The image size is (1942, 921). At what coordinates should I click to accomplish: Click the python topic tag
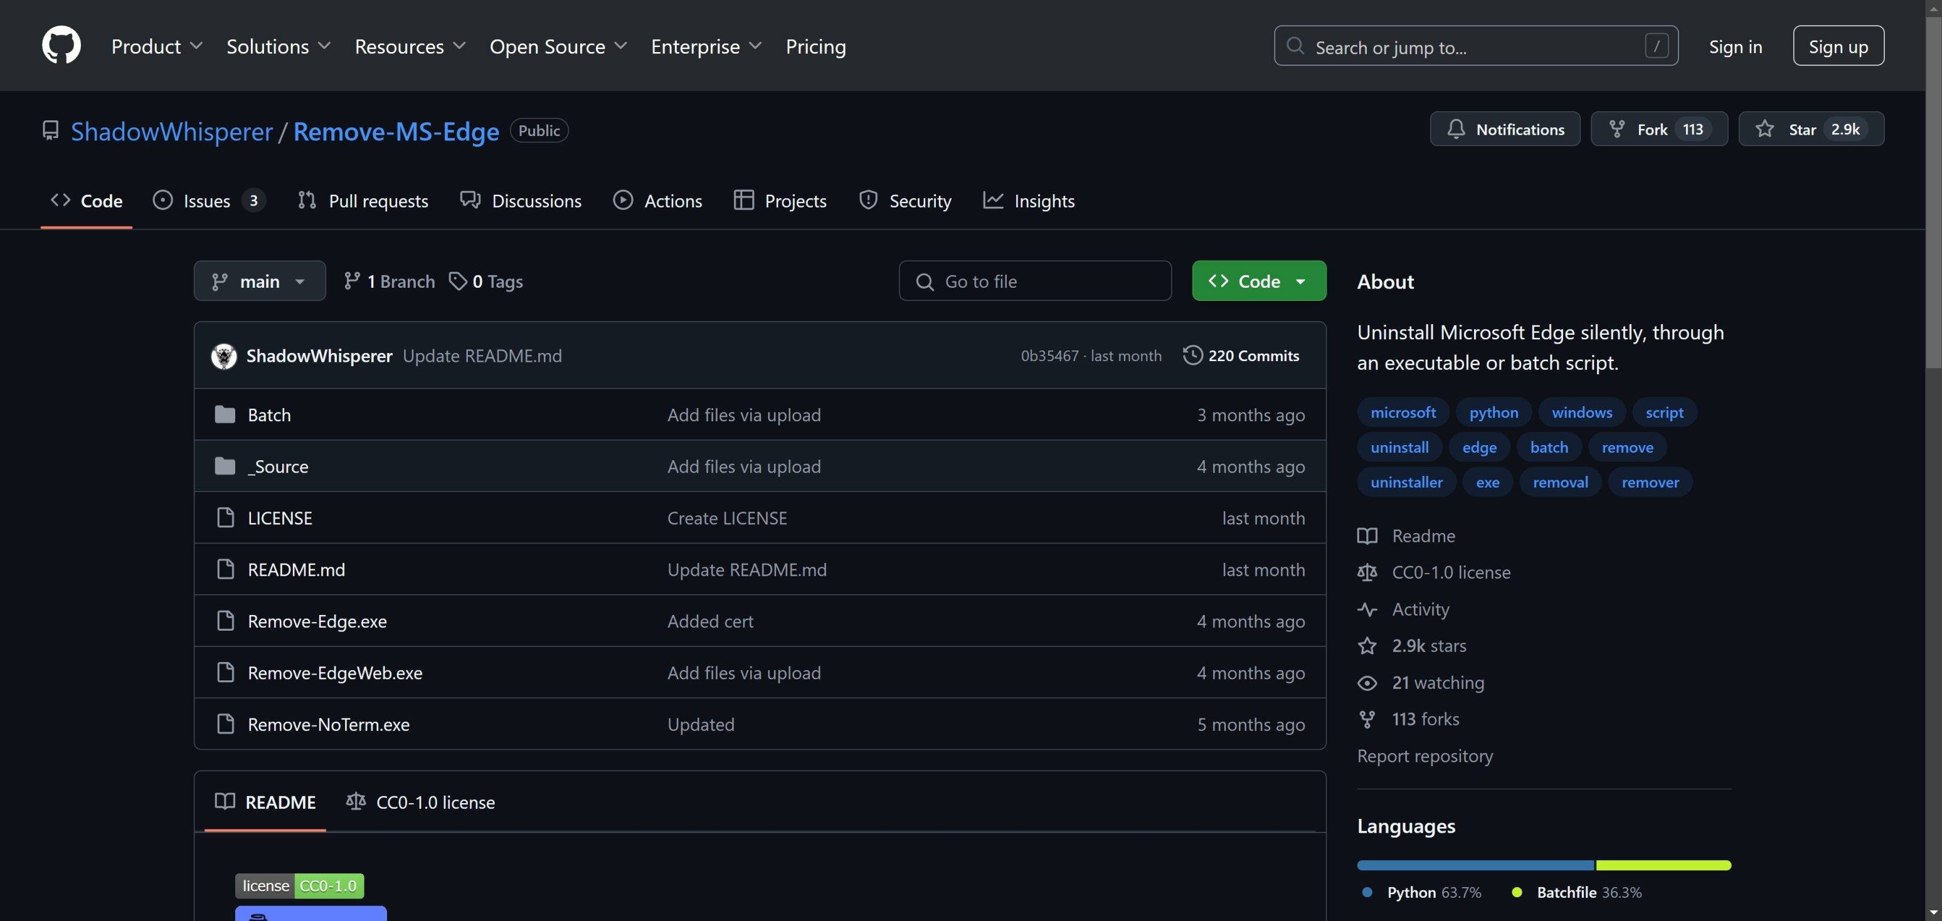click(x=1493, y=413)
